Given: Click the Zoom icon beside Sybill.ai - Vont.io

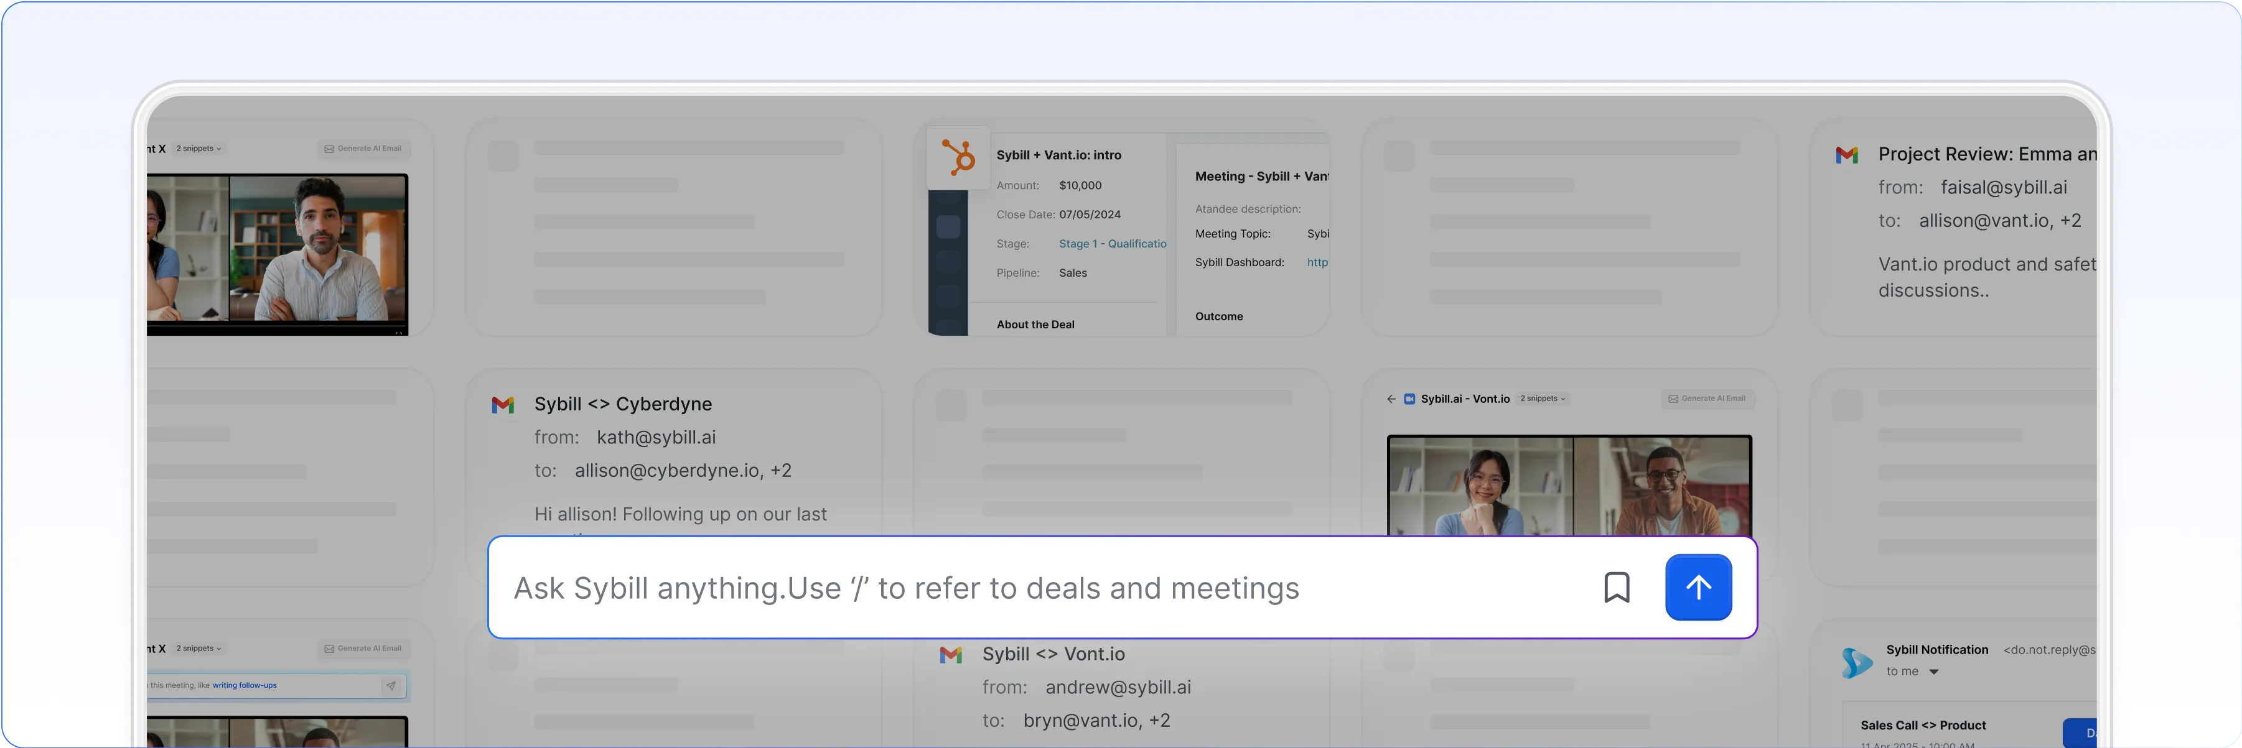Looking at the screenshot, I should click(x=1409, y=399).
